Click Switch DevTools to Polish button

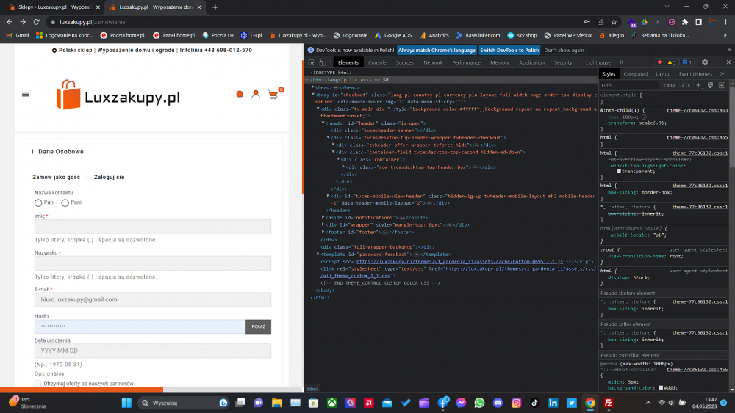pos(509,50)
